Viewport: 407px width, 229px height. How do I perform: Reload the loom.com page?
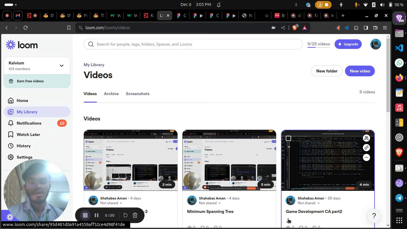pyautogui.click(x=26, y=28)
